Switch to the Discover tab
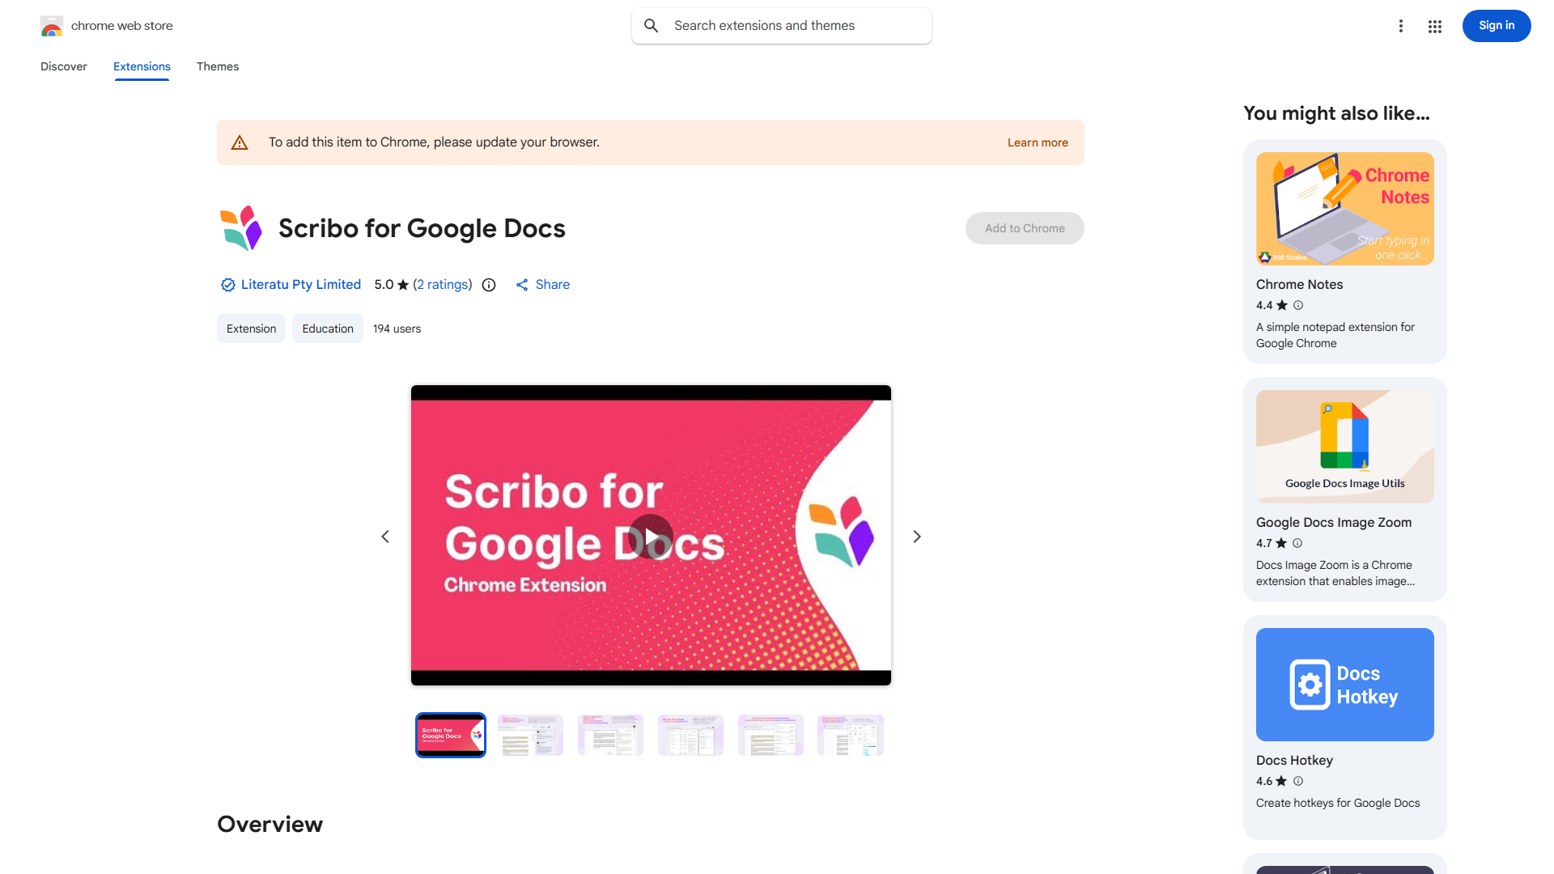The height and width of the screenshot is (874, 1554). click(x=64, y=66)
